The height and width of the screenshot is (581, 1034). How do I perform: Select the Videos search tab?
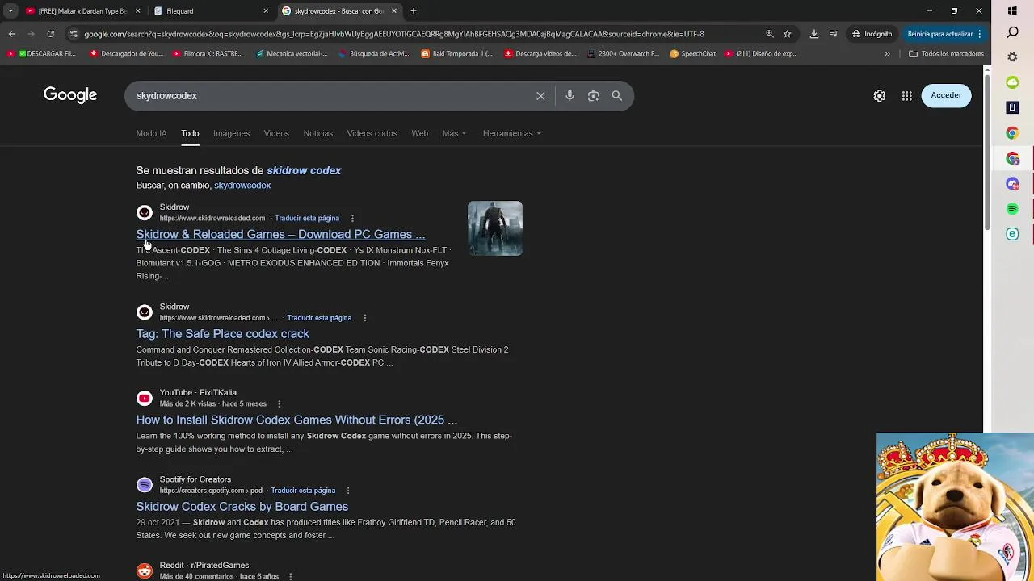pos(276,133)
